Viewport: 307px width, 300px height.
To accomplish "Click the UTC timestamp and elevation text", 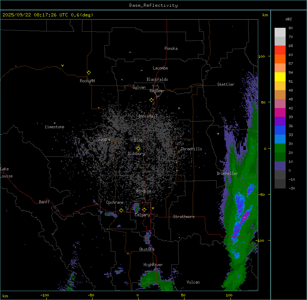I will [x=48, y=15].
